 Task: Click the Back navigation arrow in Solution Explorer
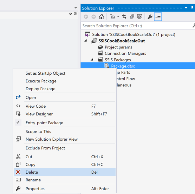[86, 16]
